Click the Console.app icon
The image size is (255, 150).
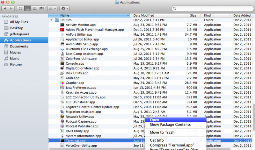click(62, 63)
